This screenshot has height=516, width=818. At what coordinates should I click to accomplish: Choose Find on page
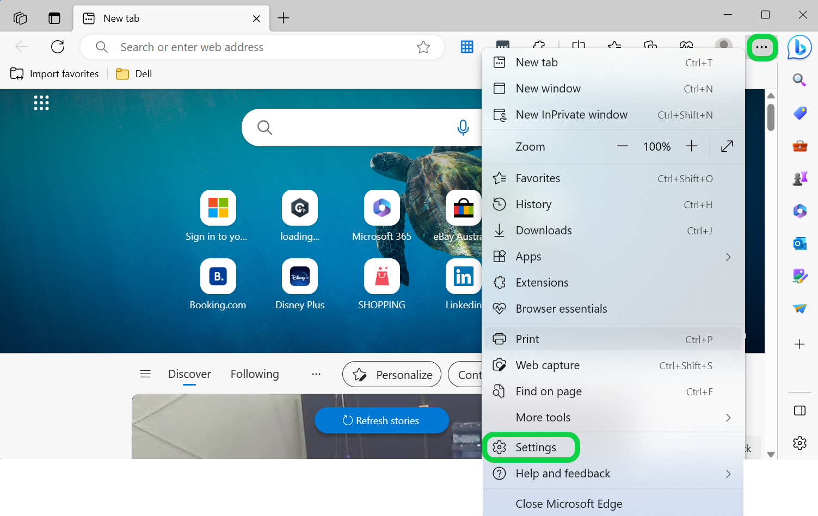pyautogui.click(x=613, y=391)
